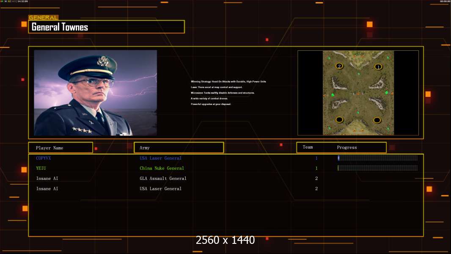Click GLA Assault General army text
Viewport: 451px width, 254px height.
pyautogui.click(x=163, y=178)
